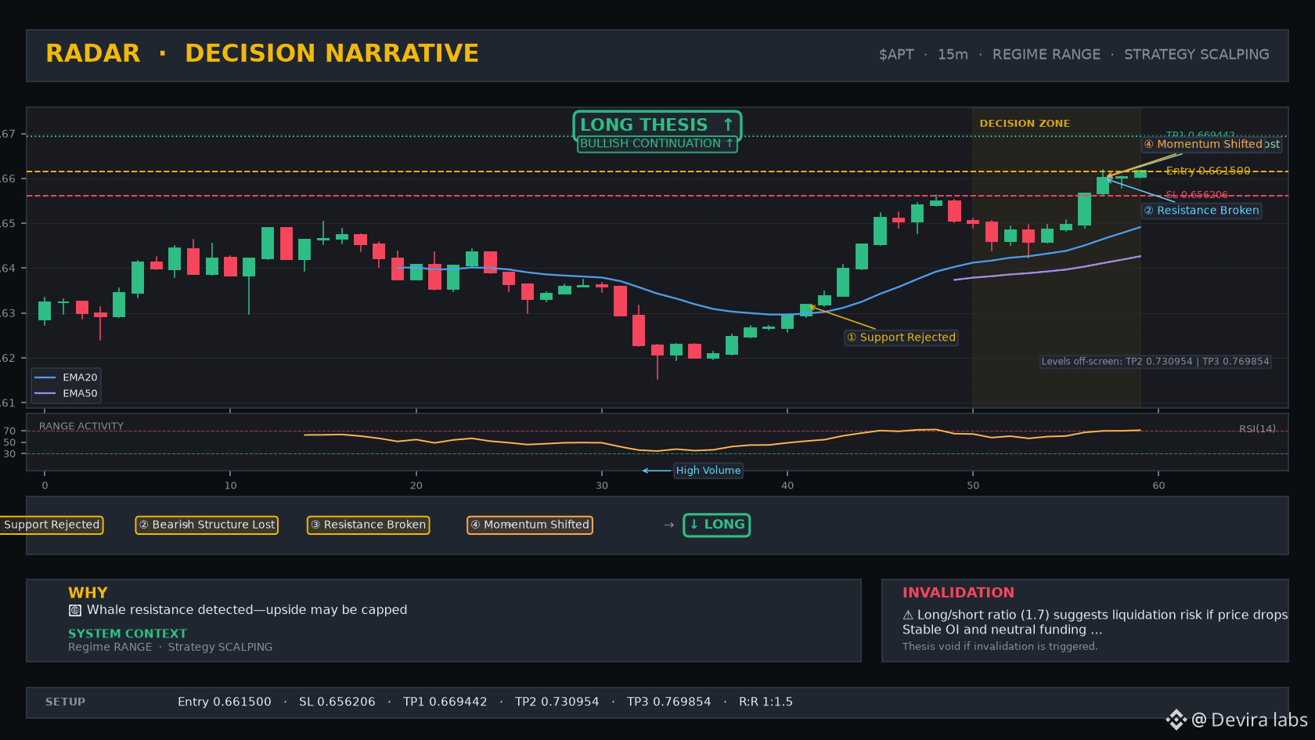Click the Entry 0.661500 label on the chart line
Image resolution: width=1315 pixels, height=740 pixels.
(x=1208, y=171)
